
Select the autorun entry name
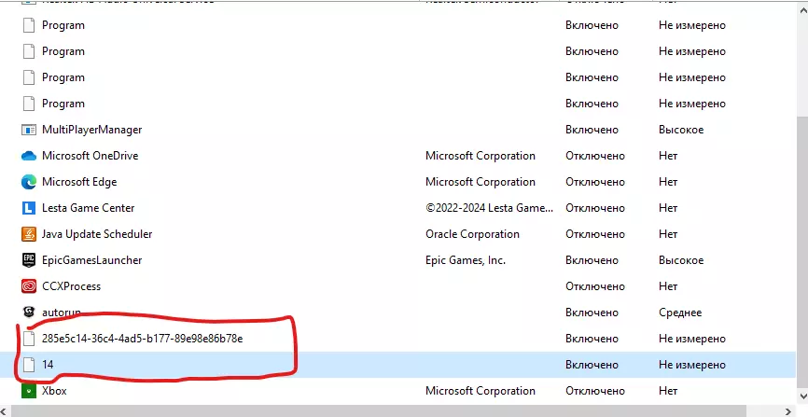(x=62, y=313)
